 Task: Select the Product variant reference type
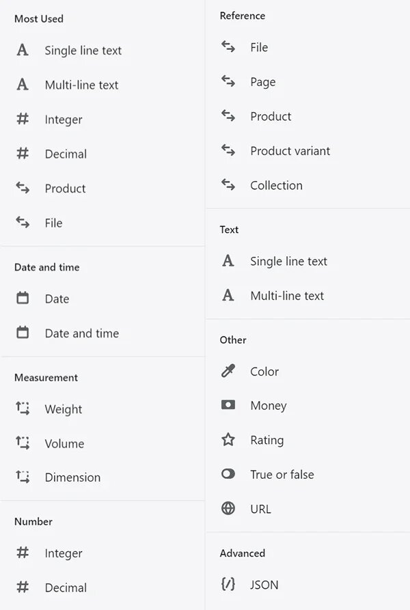[x=290, y=151]
